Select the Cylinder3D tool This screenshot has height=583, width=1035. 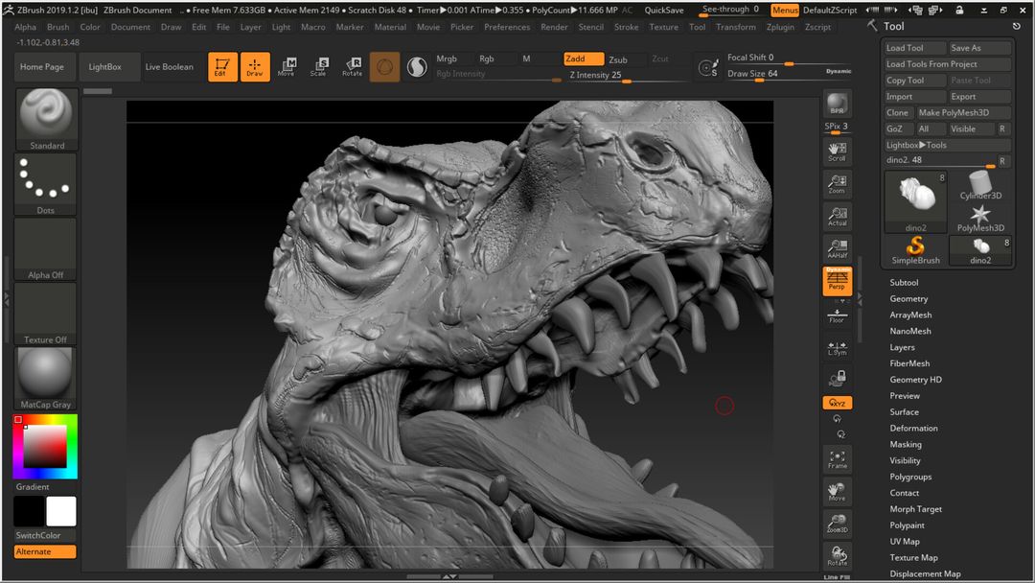(980, 185)
